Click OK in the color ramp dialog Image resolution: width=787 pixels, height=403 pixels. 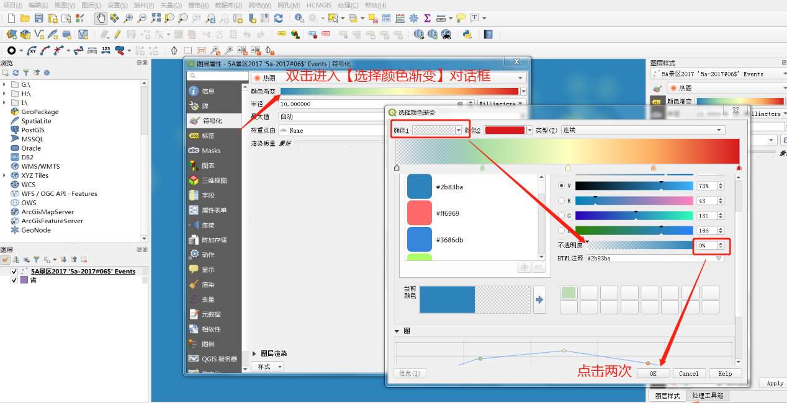(x=653, y=374)
